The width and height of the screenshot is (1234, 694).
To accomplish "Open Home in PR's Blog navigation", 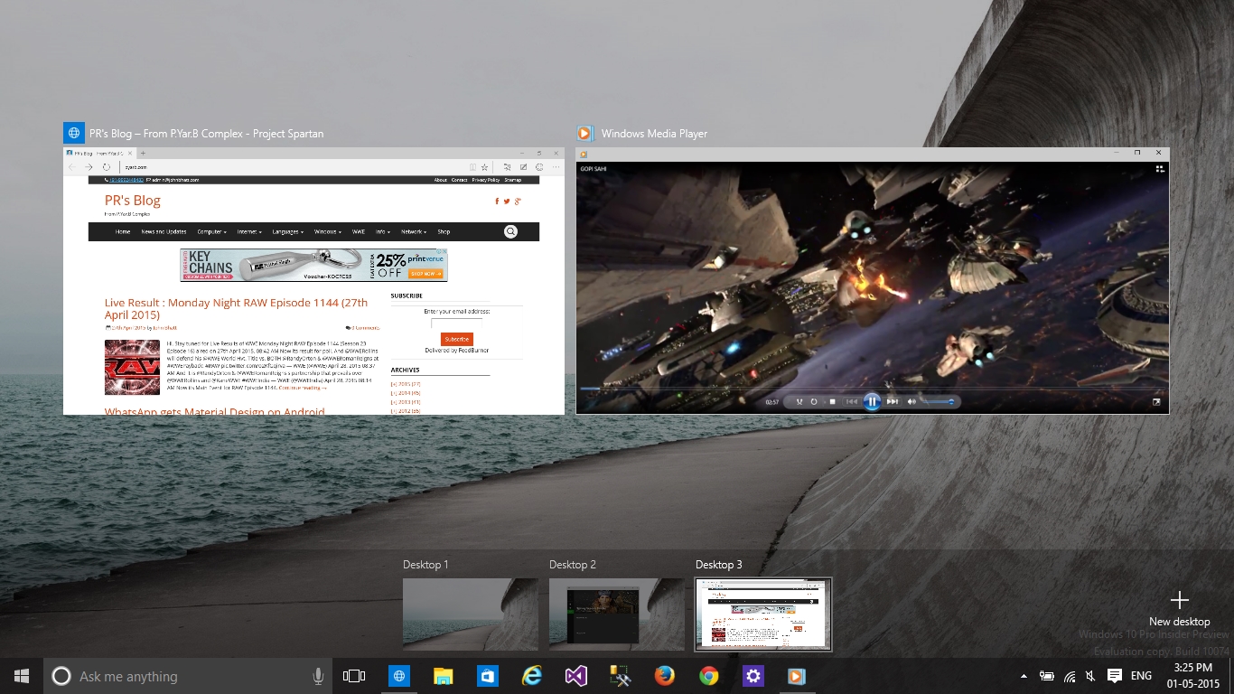I will [x=123, y=231].
